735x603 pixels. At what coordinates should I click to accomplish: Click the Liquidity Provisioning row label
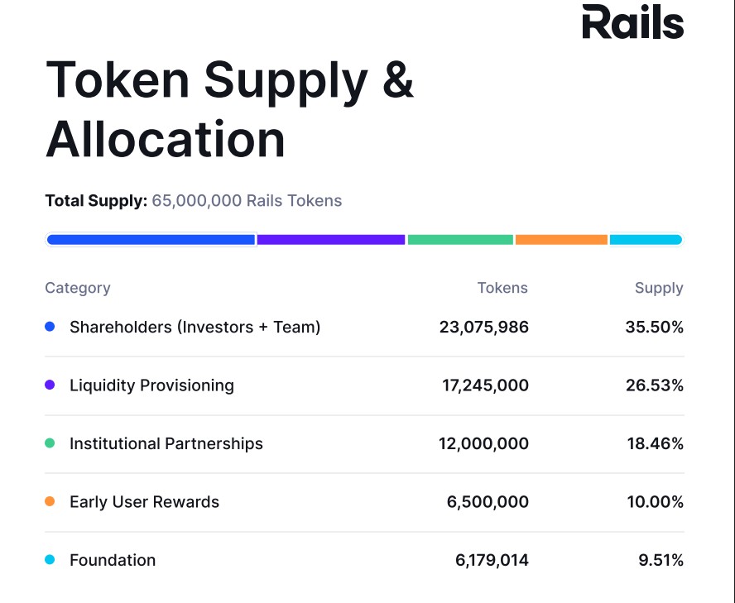coord(151,385)
